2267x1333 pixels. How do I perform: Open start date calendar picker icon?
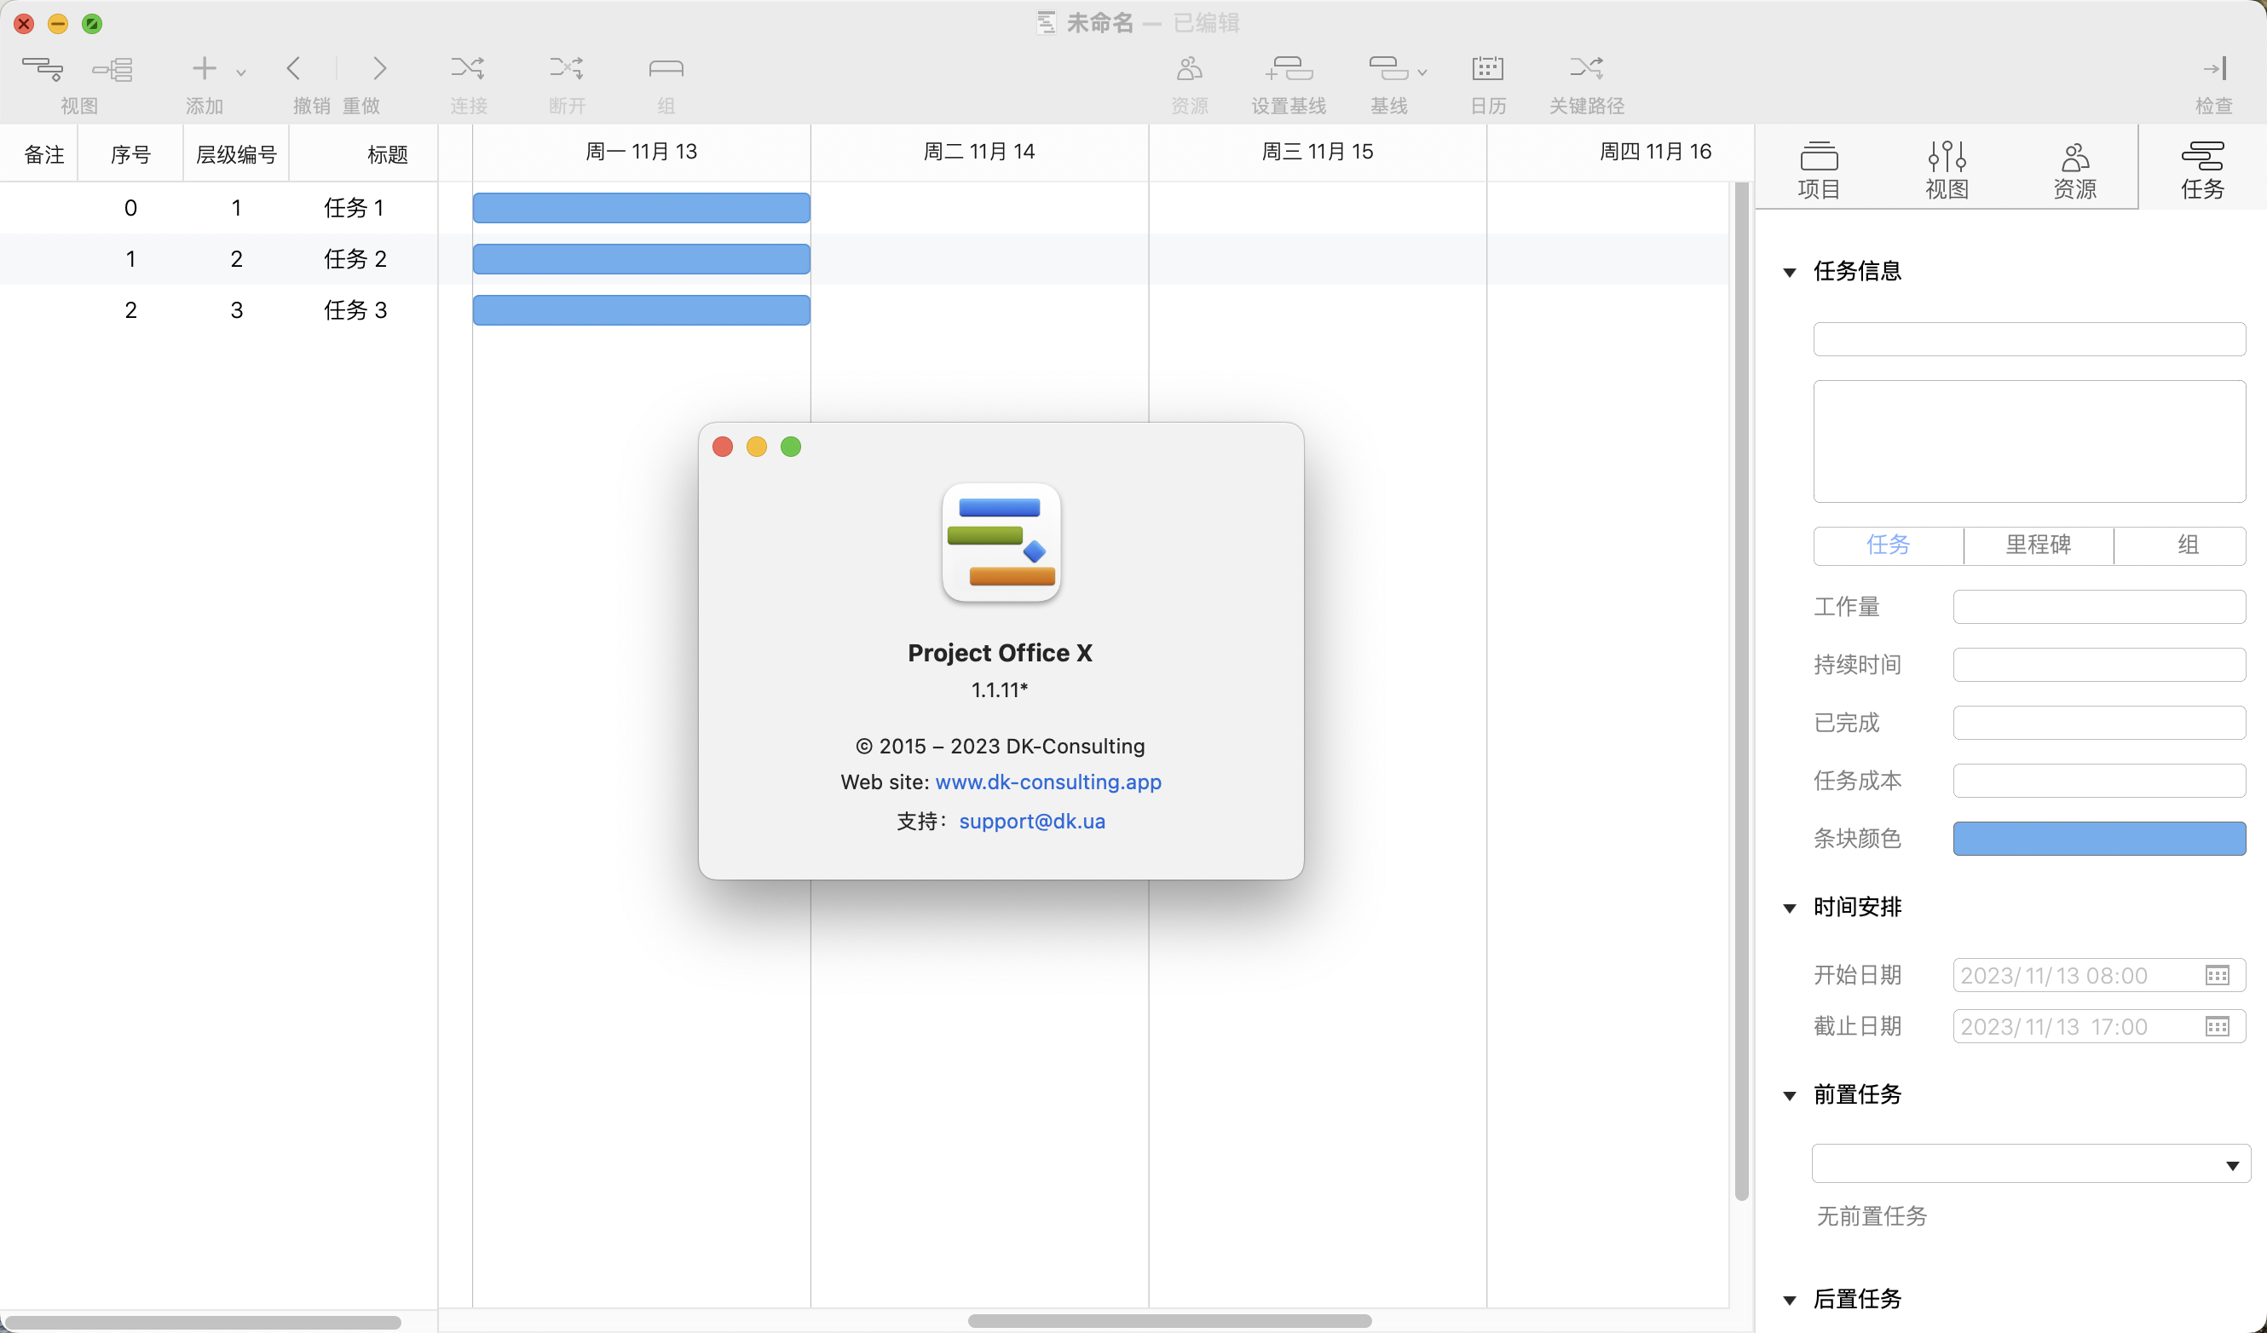click(x=2217, y=976)
